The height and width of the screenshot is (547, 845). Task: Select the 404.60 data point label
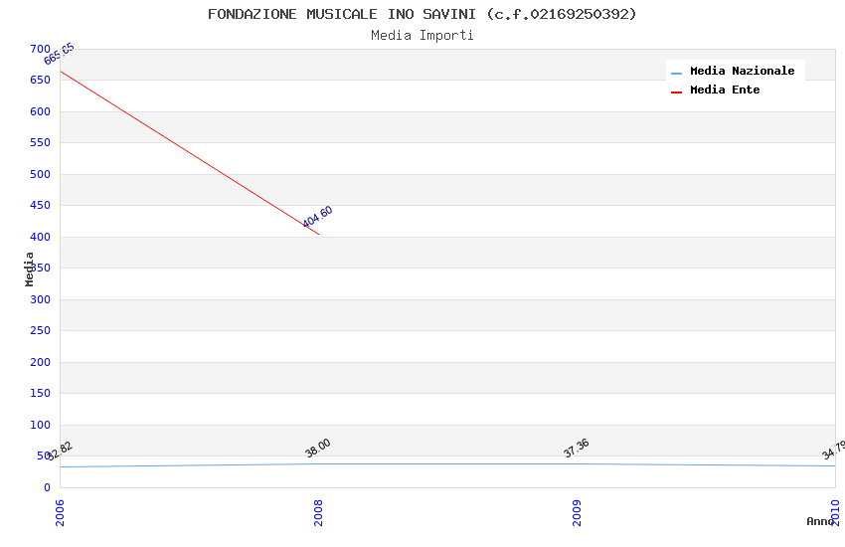pos(317,217)
